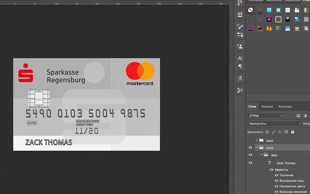Open the Tool Presets panel icon
This screenshot has height=194, width=310.
[240, 90]
